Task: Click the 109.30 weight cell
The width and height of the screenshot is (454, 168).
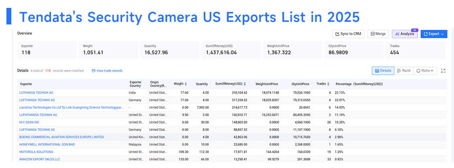Action: (x=184, y=152)
